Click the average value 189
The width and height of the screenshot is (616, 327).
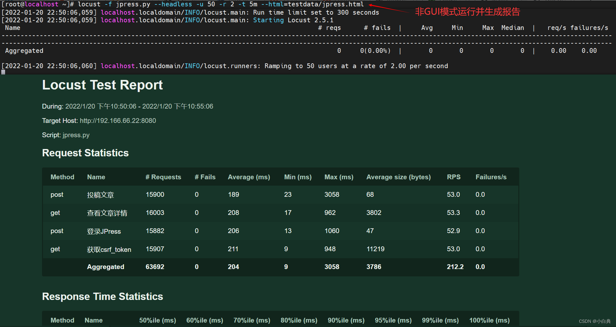tap(234, 195)
